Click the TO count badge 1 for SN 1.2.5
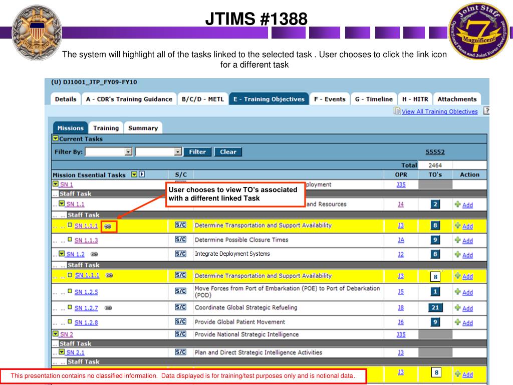513x385 pixels. (435, 291)
